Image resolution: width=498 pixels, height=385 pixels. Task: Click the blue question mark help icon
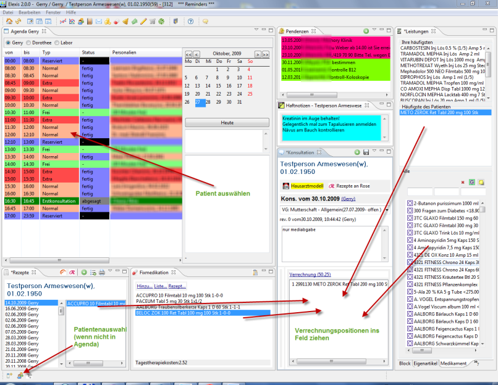coord(190,21)
